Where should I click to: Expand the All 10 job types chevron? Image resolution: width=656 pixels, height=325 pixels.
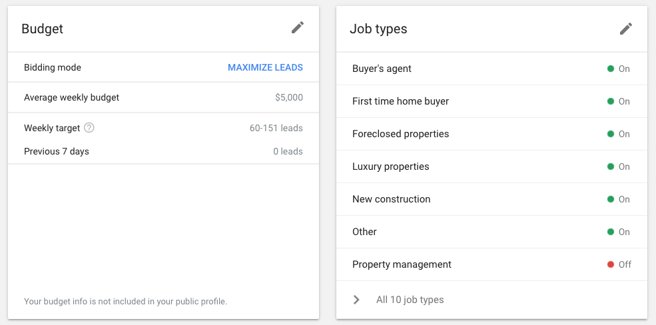356,300
